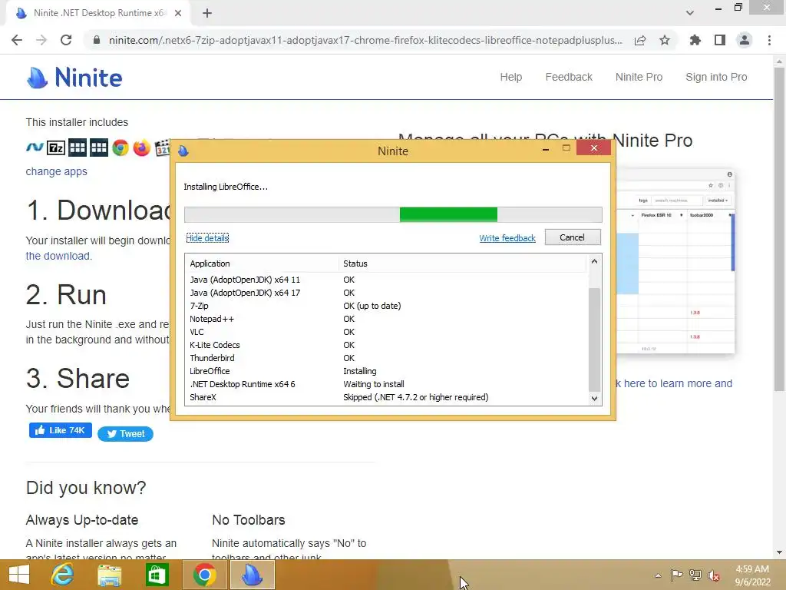Select the ShareX row in installer list

[x=387, y=397]
